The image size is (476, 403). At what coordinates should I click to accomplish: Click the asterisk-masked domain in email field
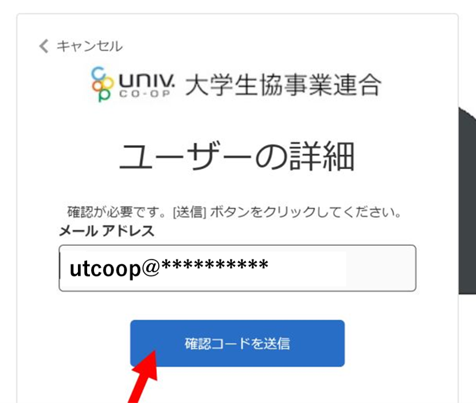214,265
